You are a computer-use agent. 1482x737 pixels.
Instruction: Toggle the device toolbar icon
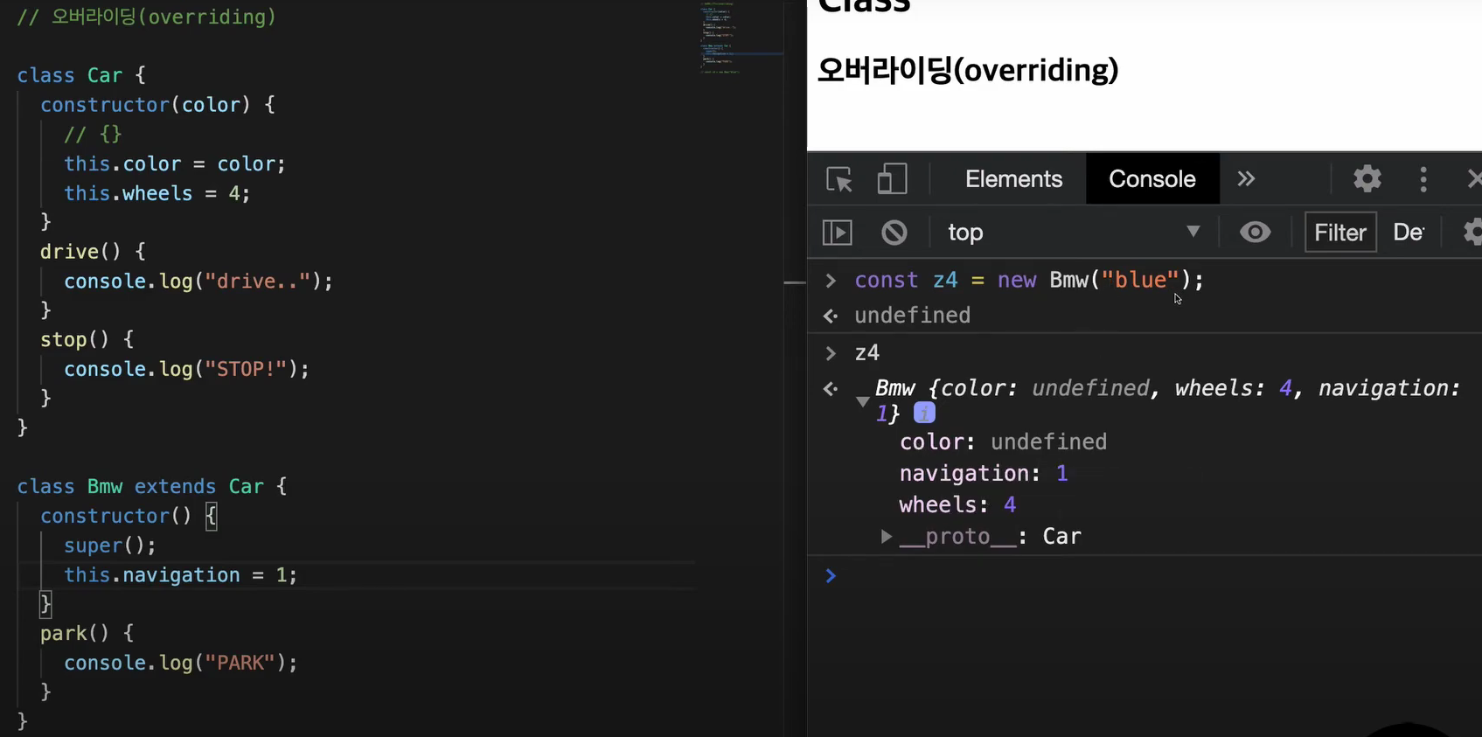coord(892,179)
